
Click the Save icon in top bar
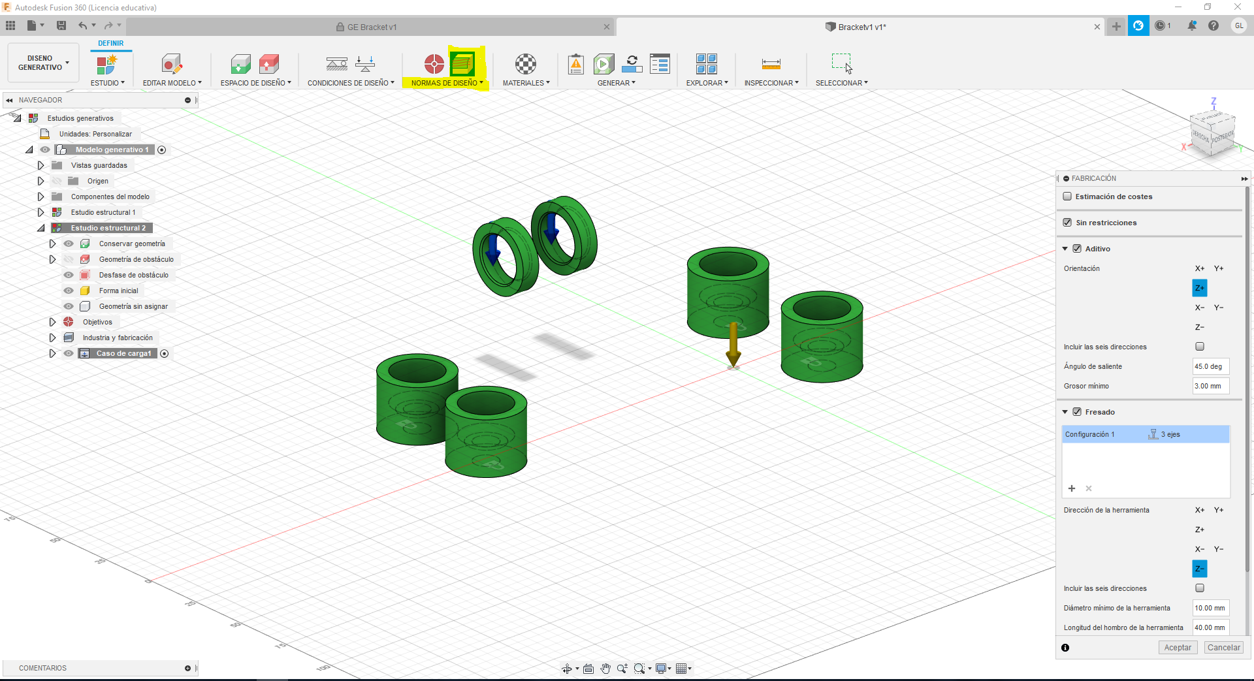click(x=61, y=25)
